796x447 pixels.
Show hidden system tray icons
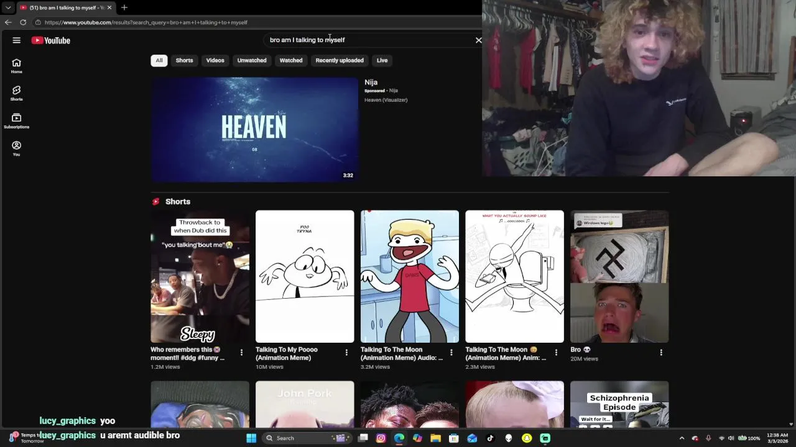(682, 438)
